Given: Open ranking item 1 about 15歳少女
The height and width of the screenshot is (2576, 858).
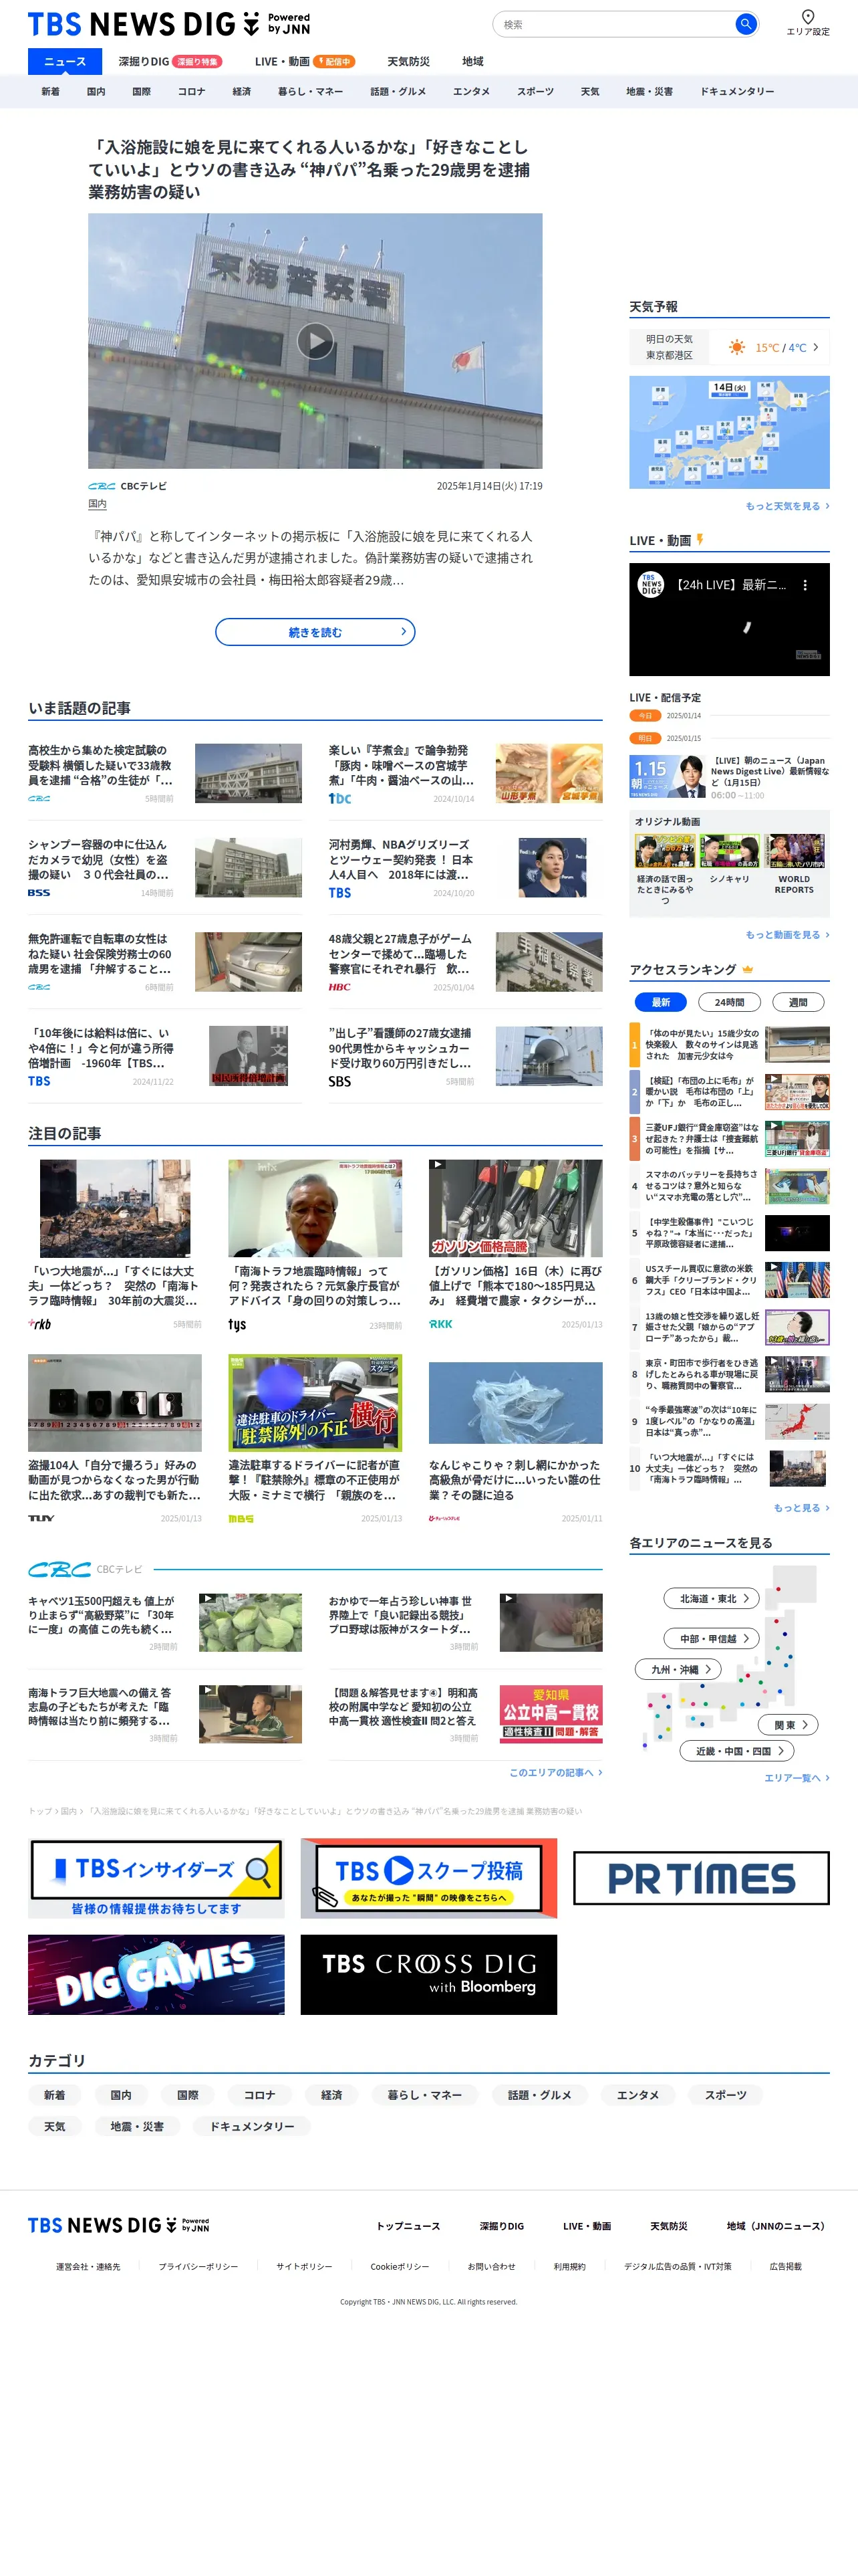Looking at the screenshot, I should pyautogui.click(x=729, y=1044).
